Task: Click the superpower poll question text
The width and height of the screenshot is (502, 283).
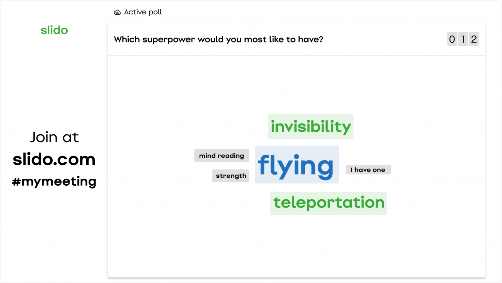Action: point(218,40)
